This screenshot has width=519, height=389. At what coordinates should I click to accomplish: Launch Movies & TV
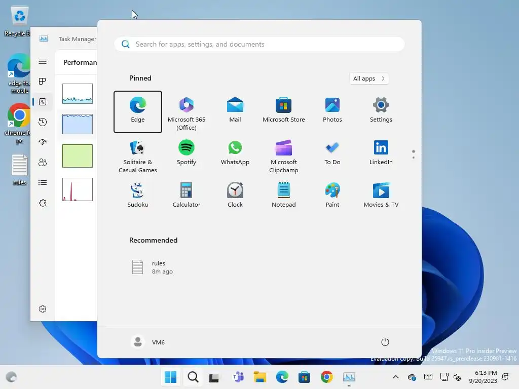tap(381, 195)
